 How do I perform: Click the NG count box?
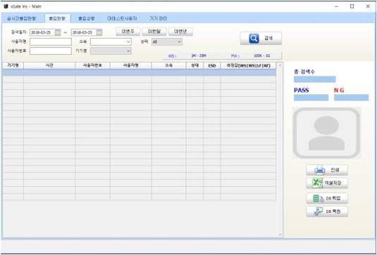point(351,98)
